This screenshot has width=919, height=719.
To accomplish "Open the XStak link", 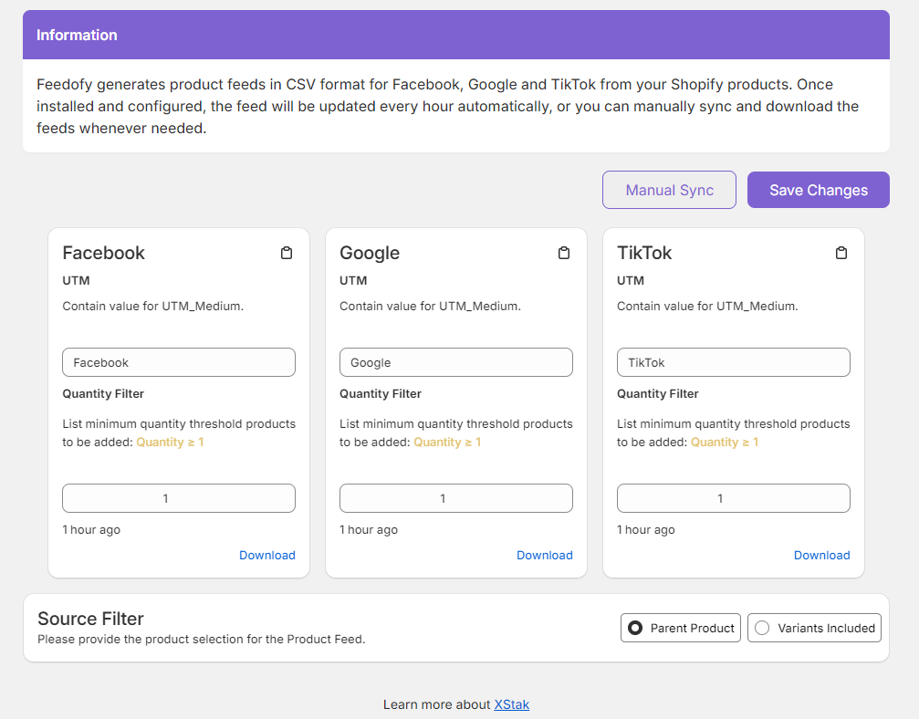I will pos(511,704).
